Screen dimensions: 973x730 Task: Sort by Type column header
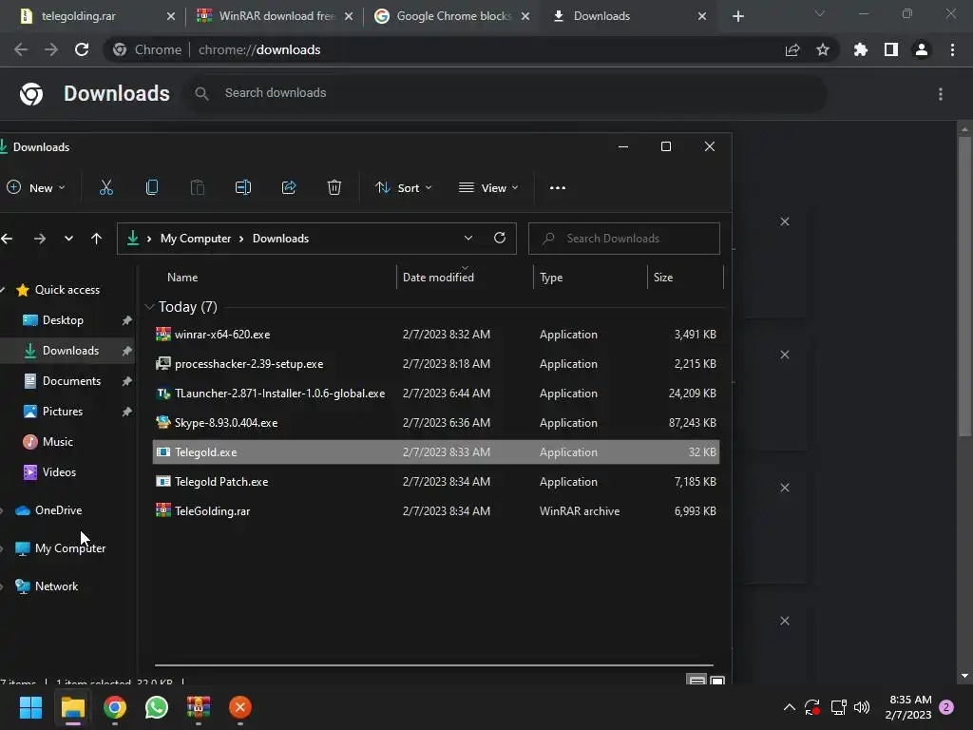pyautogui.click(x=551, y=278)
